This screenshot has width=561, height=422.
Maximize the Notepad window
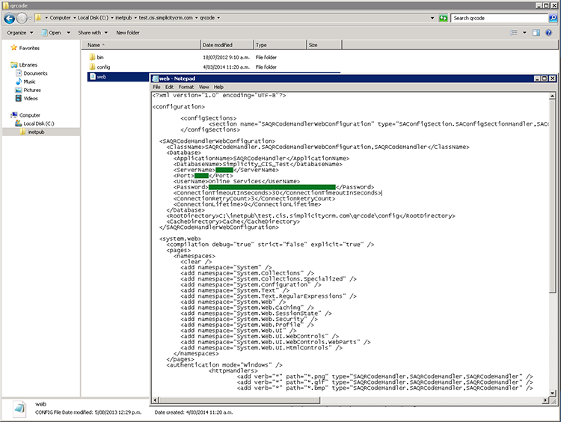tap(545, 79)
